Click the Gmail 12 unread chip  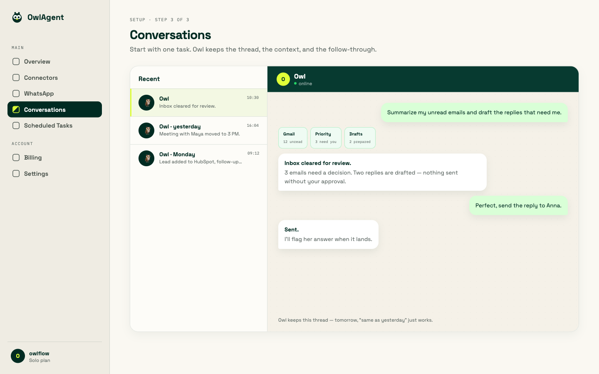click(293, 138)
